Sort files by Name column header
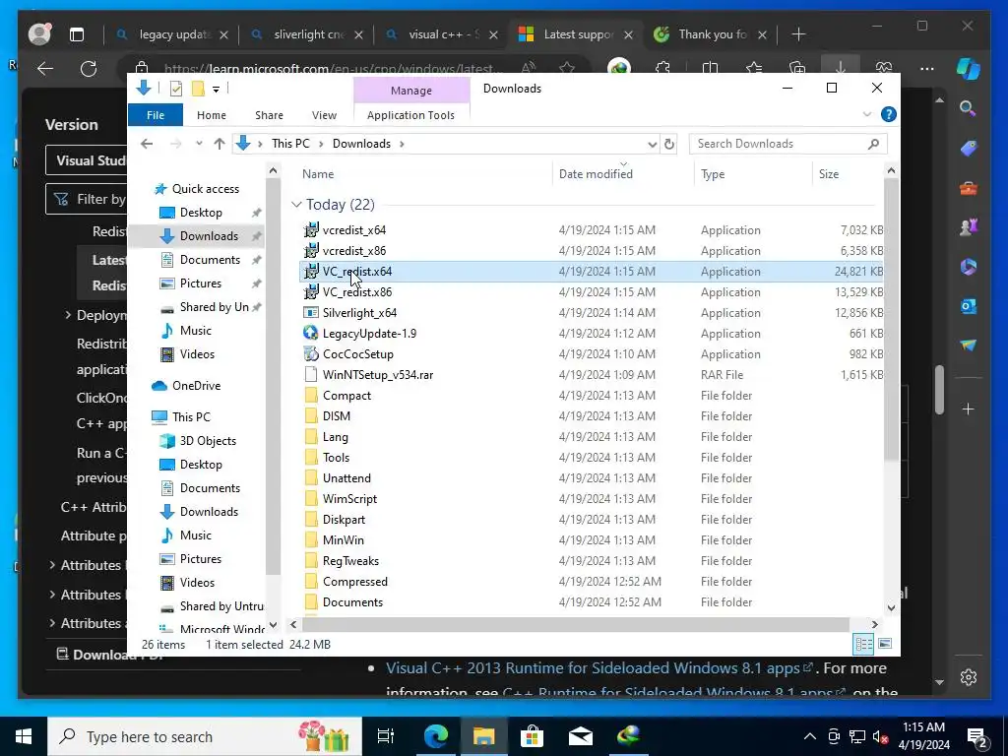Viewport: 1008px width, 756px height. pos(318,173)
